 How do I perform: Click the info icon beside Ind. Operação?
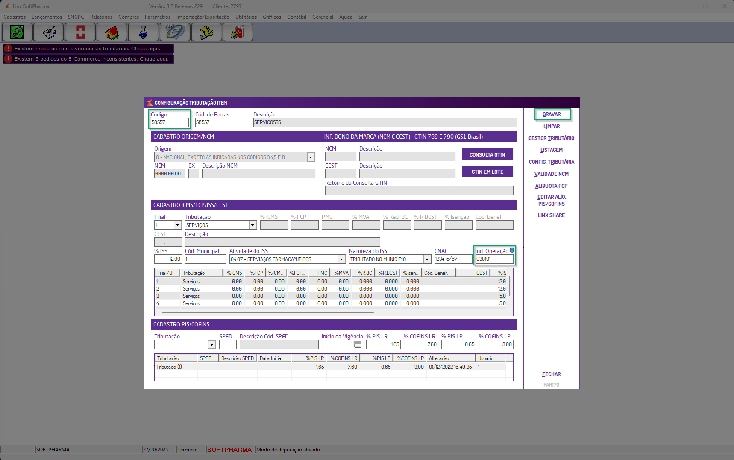coord(512,250)
